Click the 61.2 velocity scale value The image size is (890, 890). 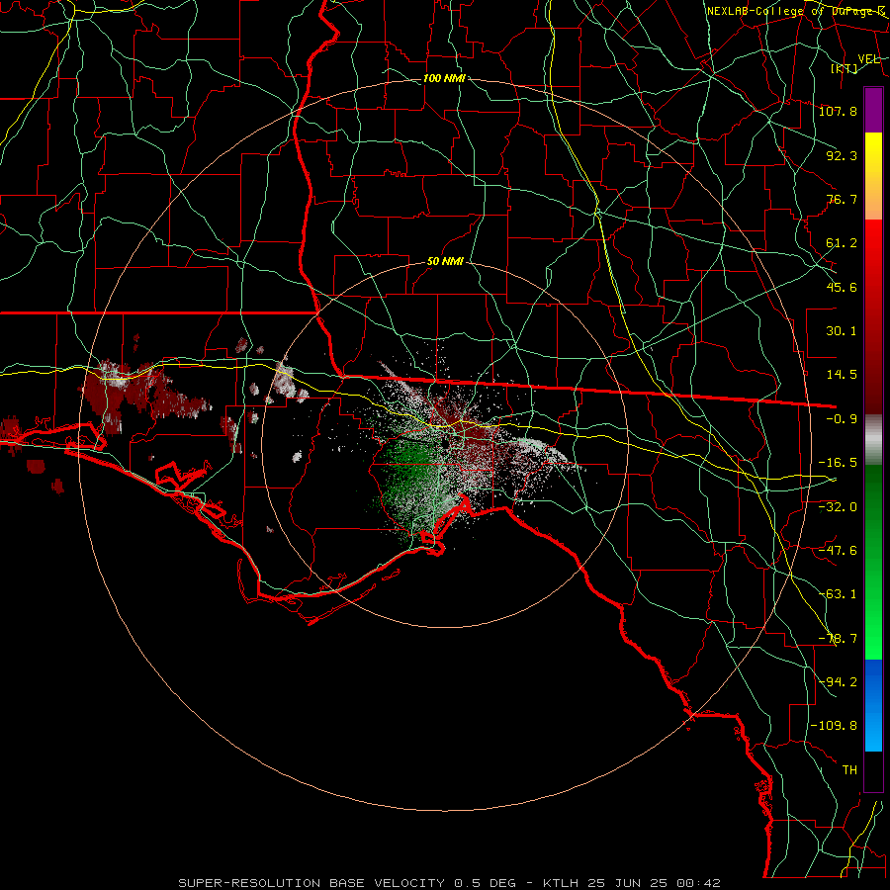pos(842,243)
